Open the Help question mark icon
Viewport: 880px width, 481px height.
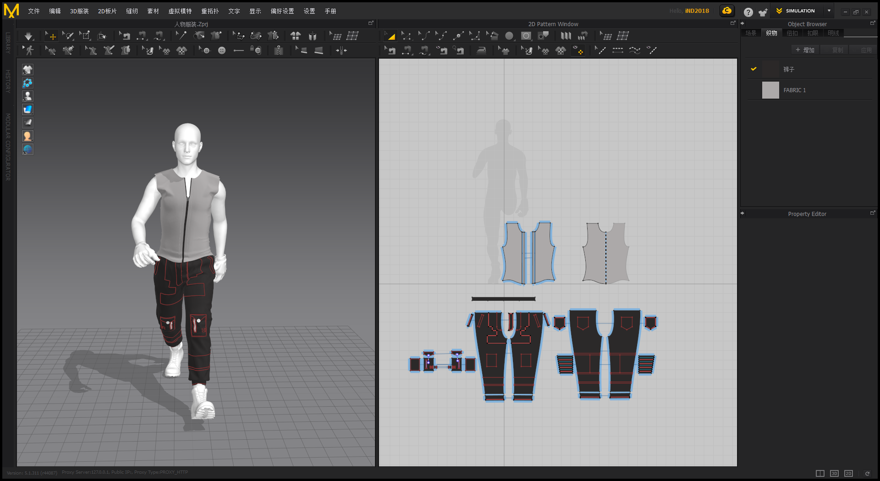[x=748, y=12]
